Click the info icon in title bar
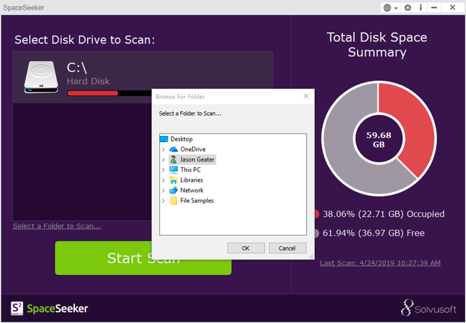Image resolution: width=466 pixels, height=323 pixels. pyautogui.click(x=421, y=7)
